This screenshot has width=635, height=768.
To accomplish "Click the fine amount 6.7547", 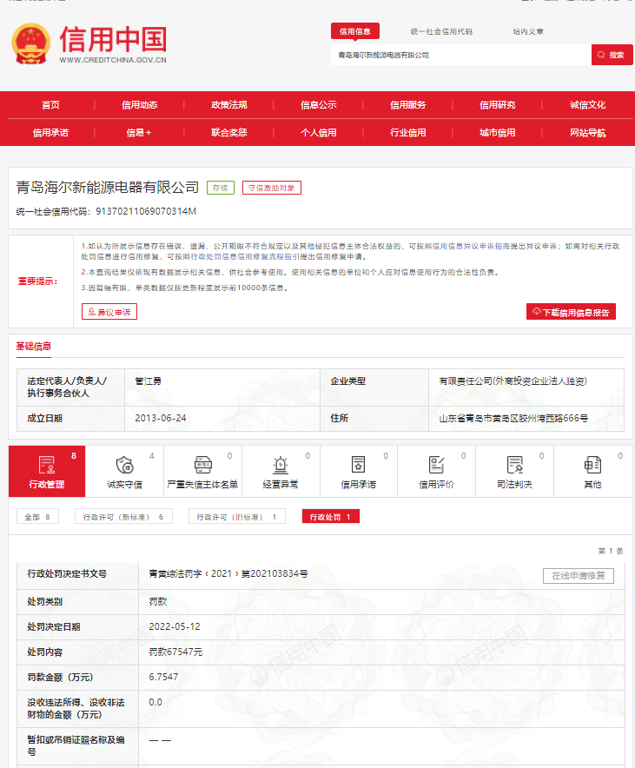I will (163, 677).
